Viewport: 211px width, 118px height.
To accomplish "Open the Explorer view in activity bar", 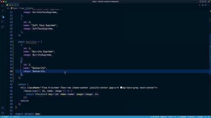I will click(3, 6).
